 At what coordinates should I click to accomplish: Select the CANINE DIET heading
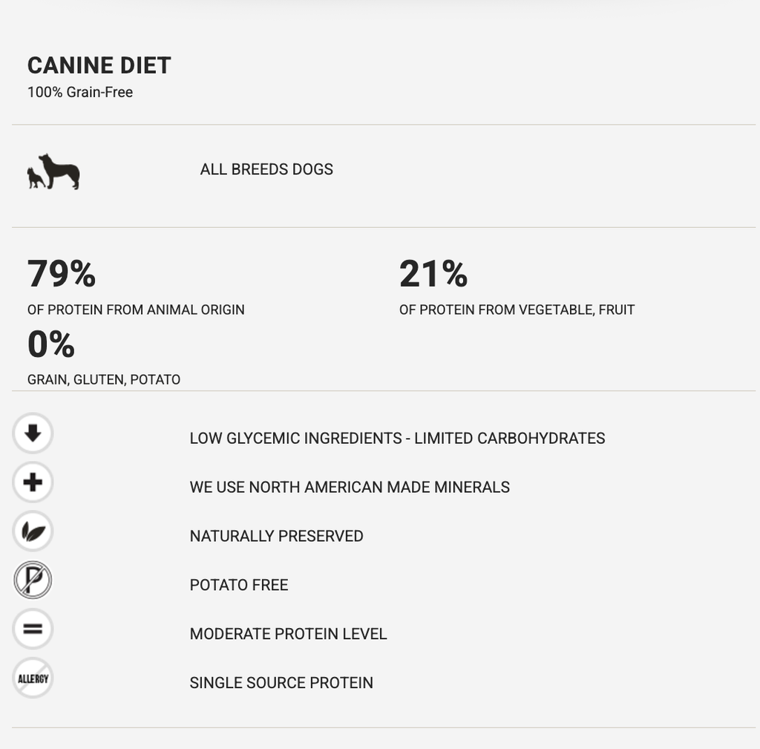click(x=99, y=65)
